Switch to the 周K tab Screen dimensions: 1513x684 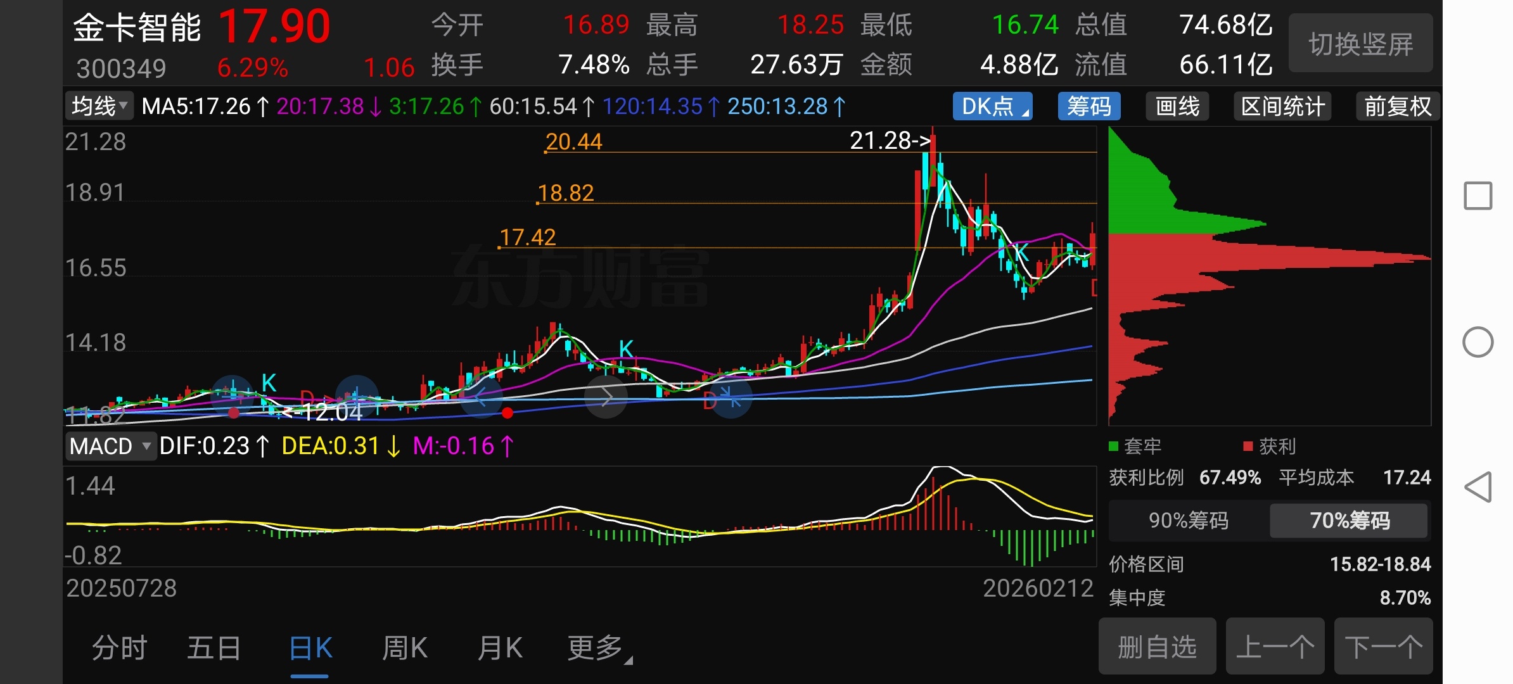405,648
